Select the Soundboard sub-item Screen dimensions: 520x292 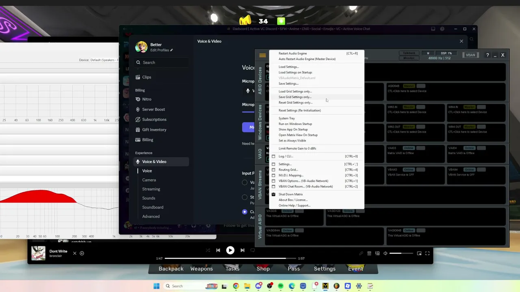153,207
